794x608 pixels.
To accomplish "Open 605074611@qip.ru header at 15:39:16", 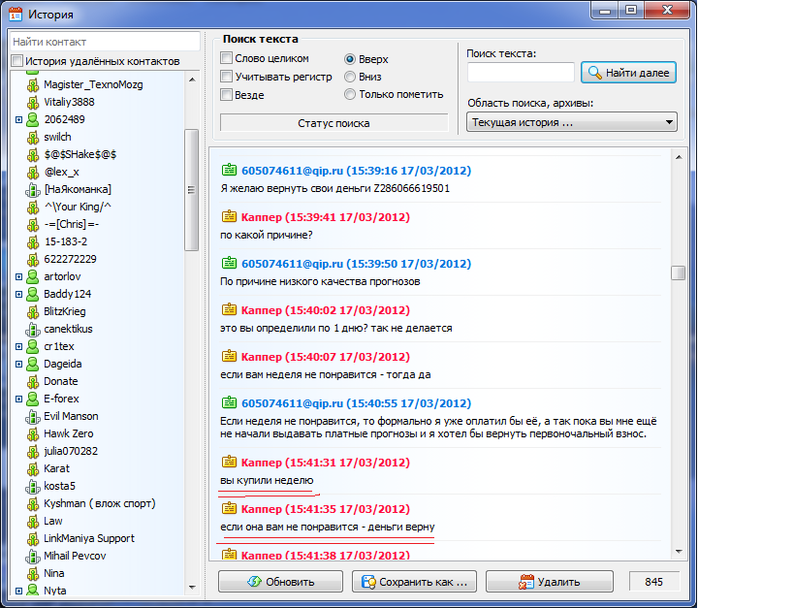I will point(356,171).
